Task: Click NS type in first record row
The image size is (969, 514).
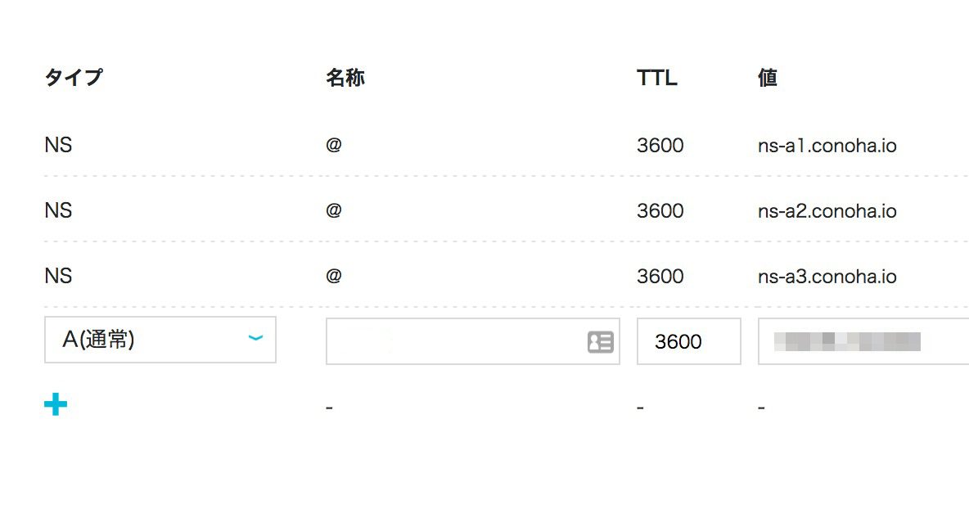Action: [x=59, y=145]
